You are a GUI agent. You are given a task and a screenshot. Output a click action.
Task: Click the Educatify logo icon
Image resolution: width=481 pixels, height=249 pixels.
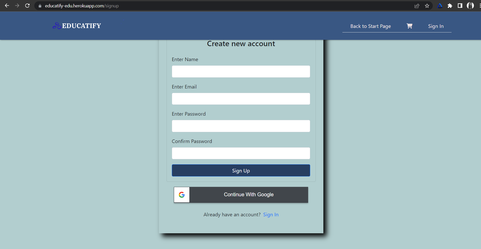click(56, 26)
